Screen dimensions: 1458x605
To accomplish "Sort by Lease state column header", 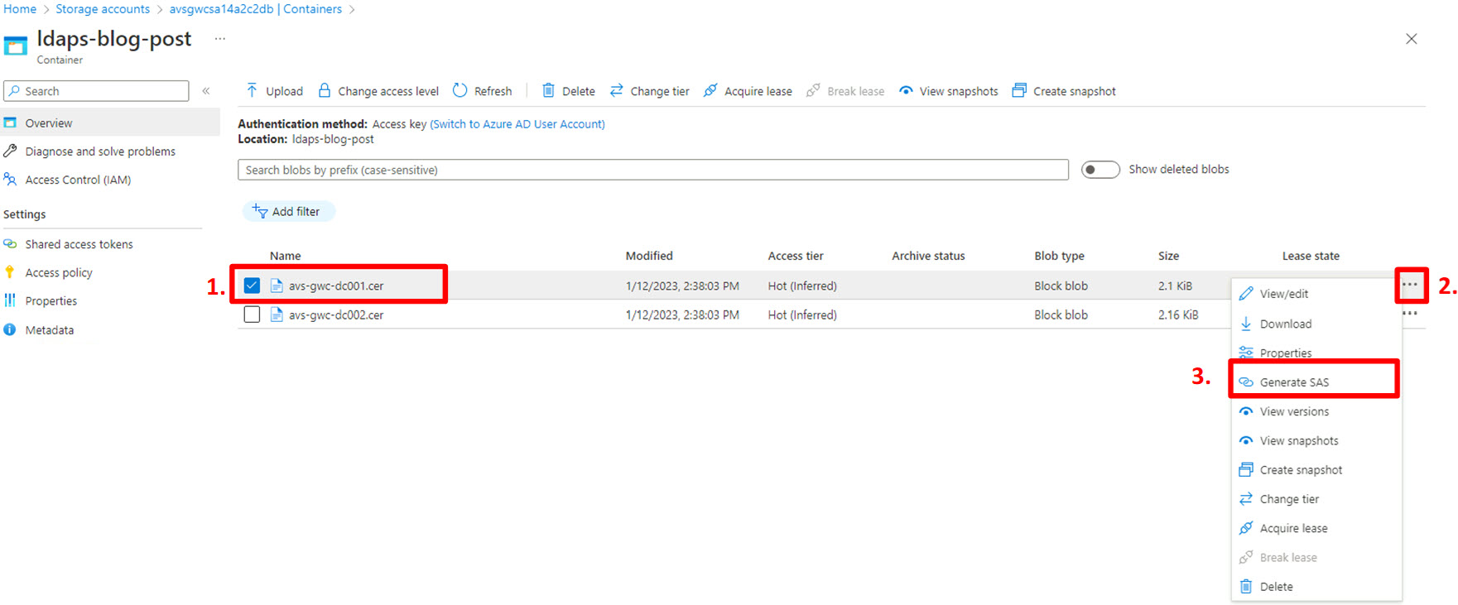I will pyautogui.click(x=1311, y=256).
